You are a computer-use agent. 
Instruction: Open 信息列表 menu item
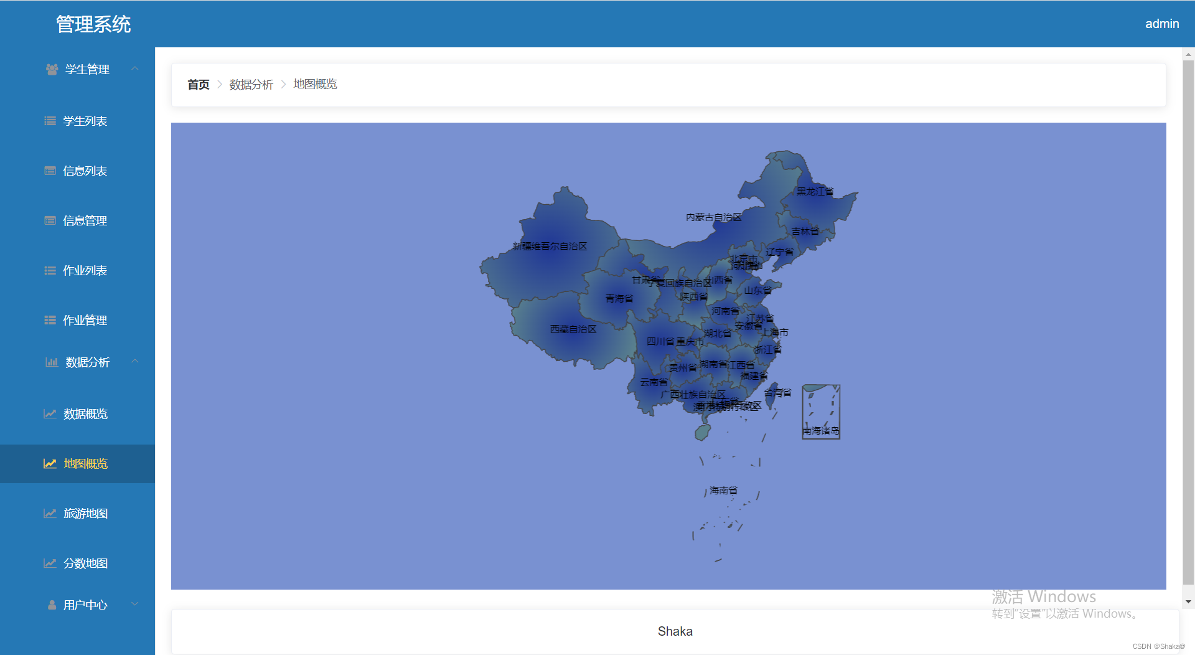tap(77, 171)
